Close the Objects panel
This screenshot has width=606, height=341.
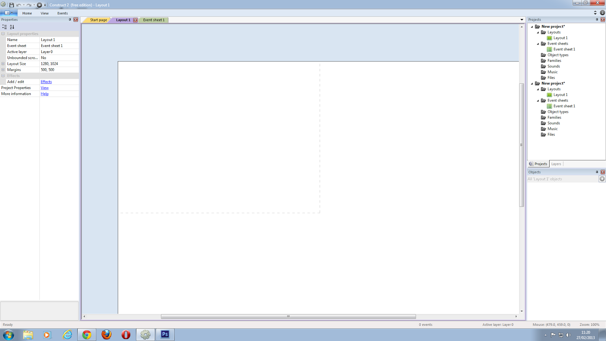(x=603, y=172)
